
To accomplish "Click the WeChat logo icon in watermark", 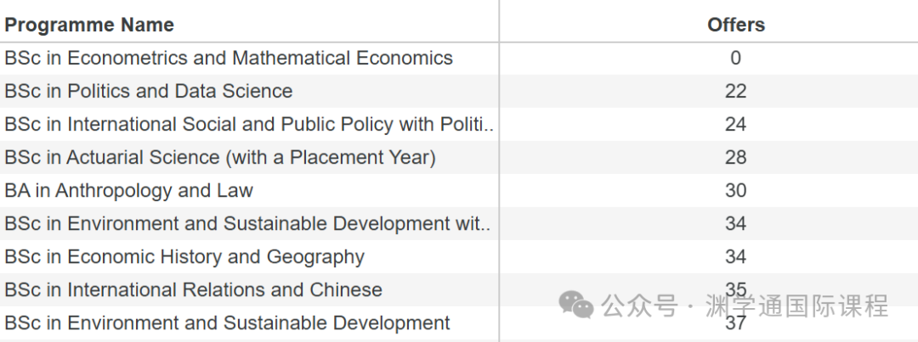I will click(x=576, y=305).
